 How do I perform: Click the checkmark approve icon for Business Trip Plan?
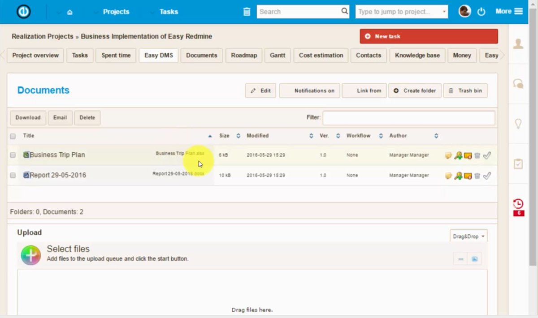(487, 155)
